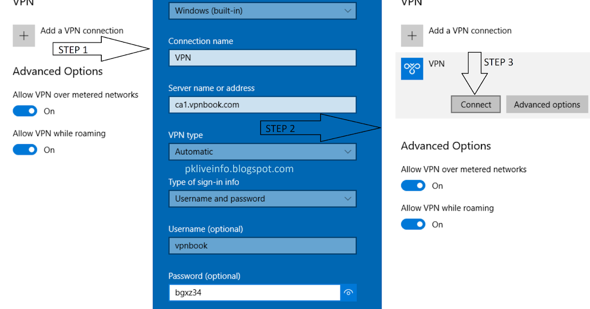Open the Windows (built-in) provider dropdown

tap(262, 10)
